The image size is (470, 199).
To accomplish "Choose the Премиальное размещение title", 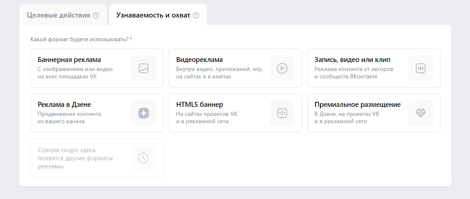I will pyautogui.click(x=358, y=105).
